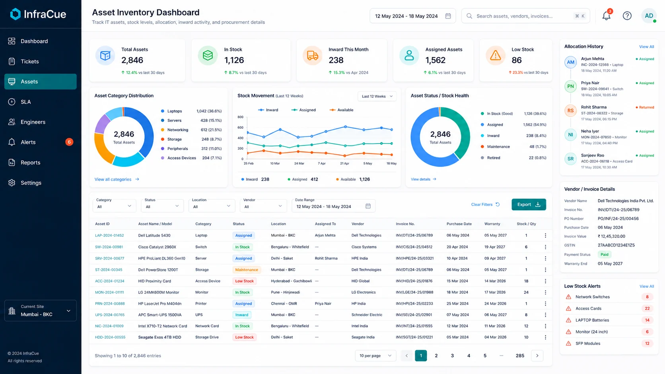Open the Status filter dropdown
Viewport: 665px width, 374px height.
point(162,206)
